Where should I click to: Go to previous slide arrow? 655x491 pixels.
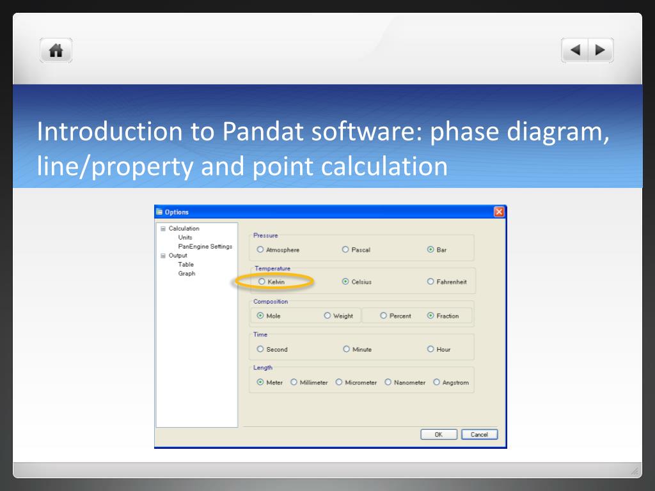coord(575,50)
